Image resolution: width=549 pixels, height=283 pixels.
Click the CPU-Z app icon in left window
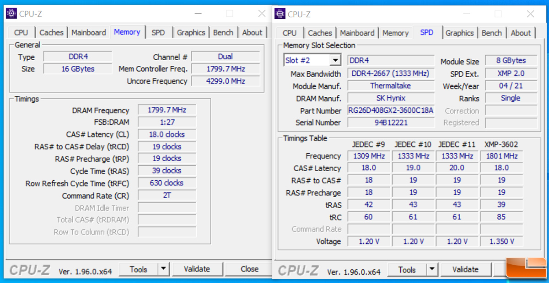pos(11,13)
